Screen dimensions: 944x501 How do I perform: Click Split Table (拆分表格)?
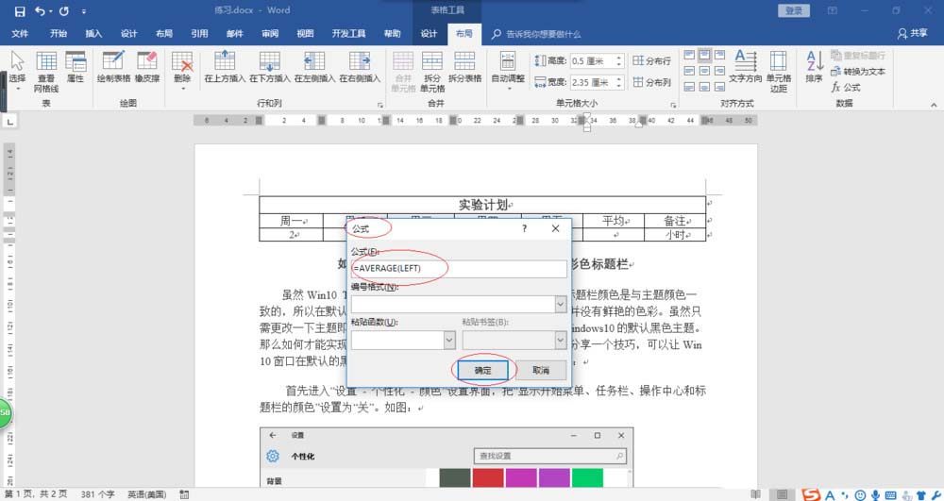point(464,67)
